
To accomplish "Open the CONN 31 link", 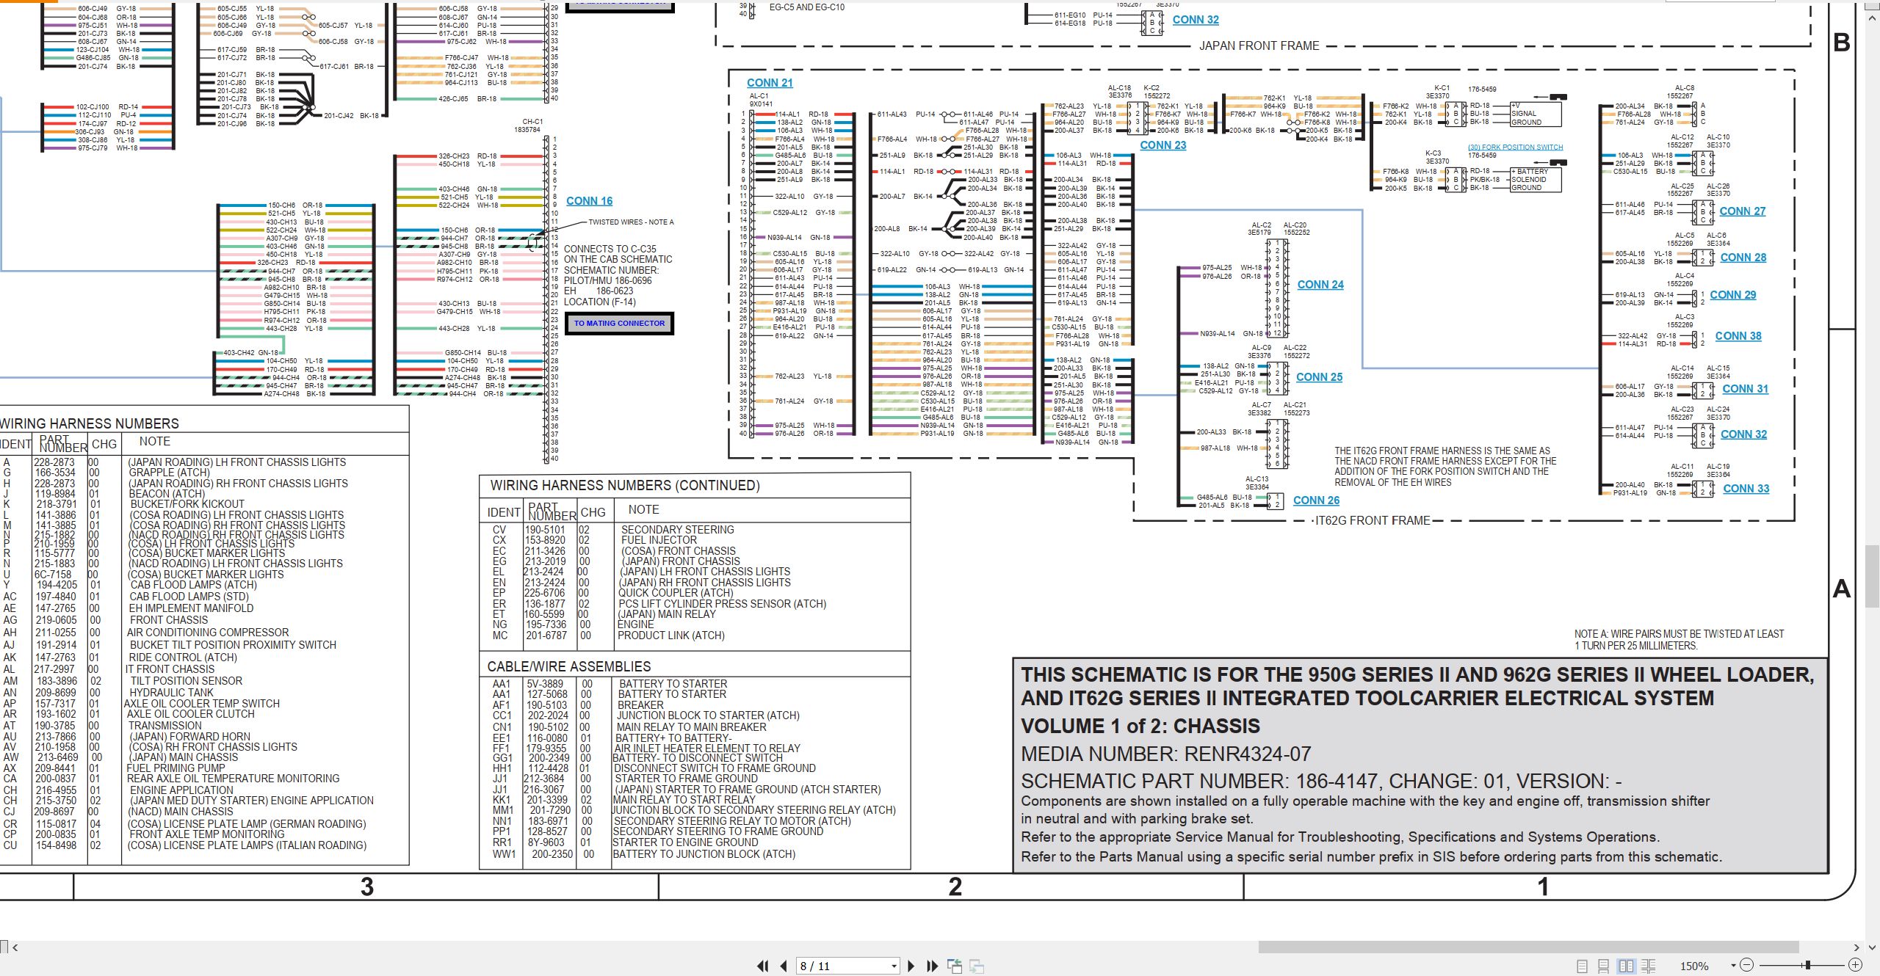I will point(1746,389).
